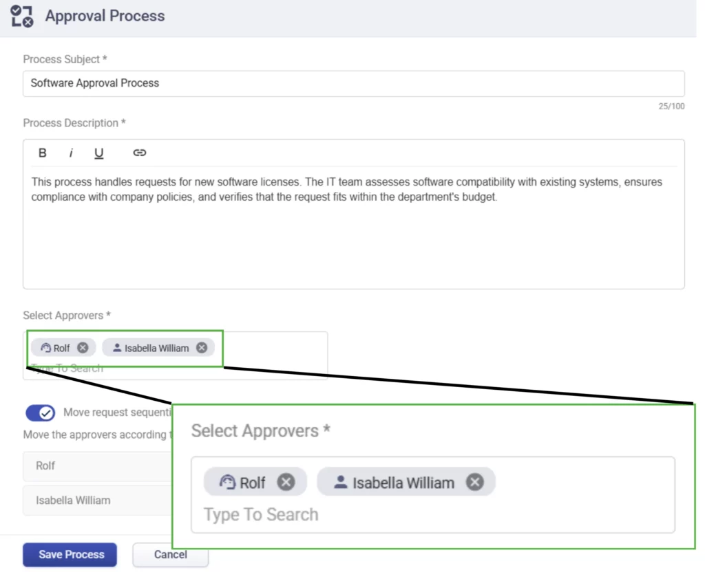This screenshot has width=705, height=583.
Task: Focus the Process Subject text field
Action: (x=353, y=83)
